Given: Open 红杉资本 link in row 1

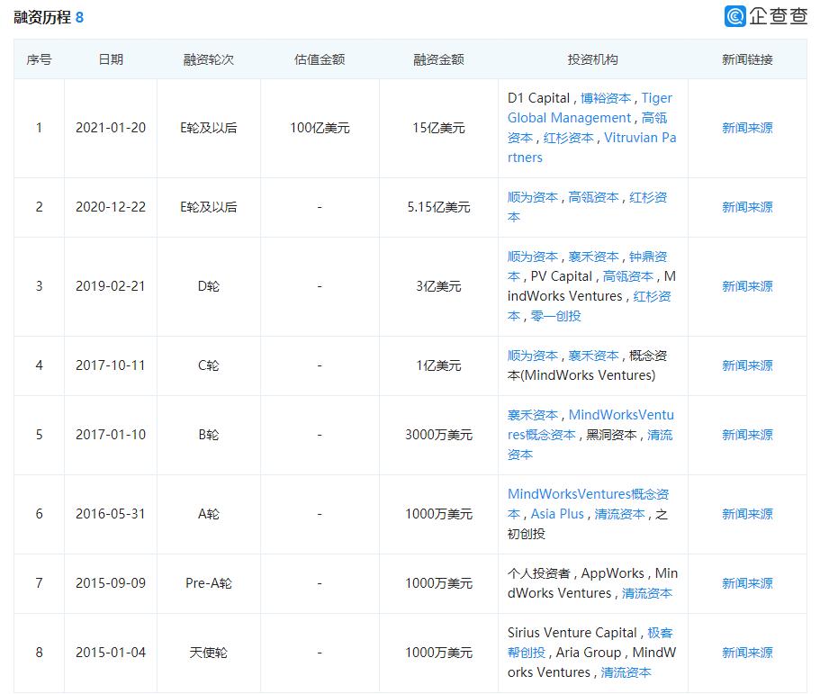Looking at the screenshot, I should pos(569,138).
